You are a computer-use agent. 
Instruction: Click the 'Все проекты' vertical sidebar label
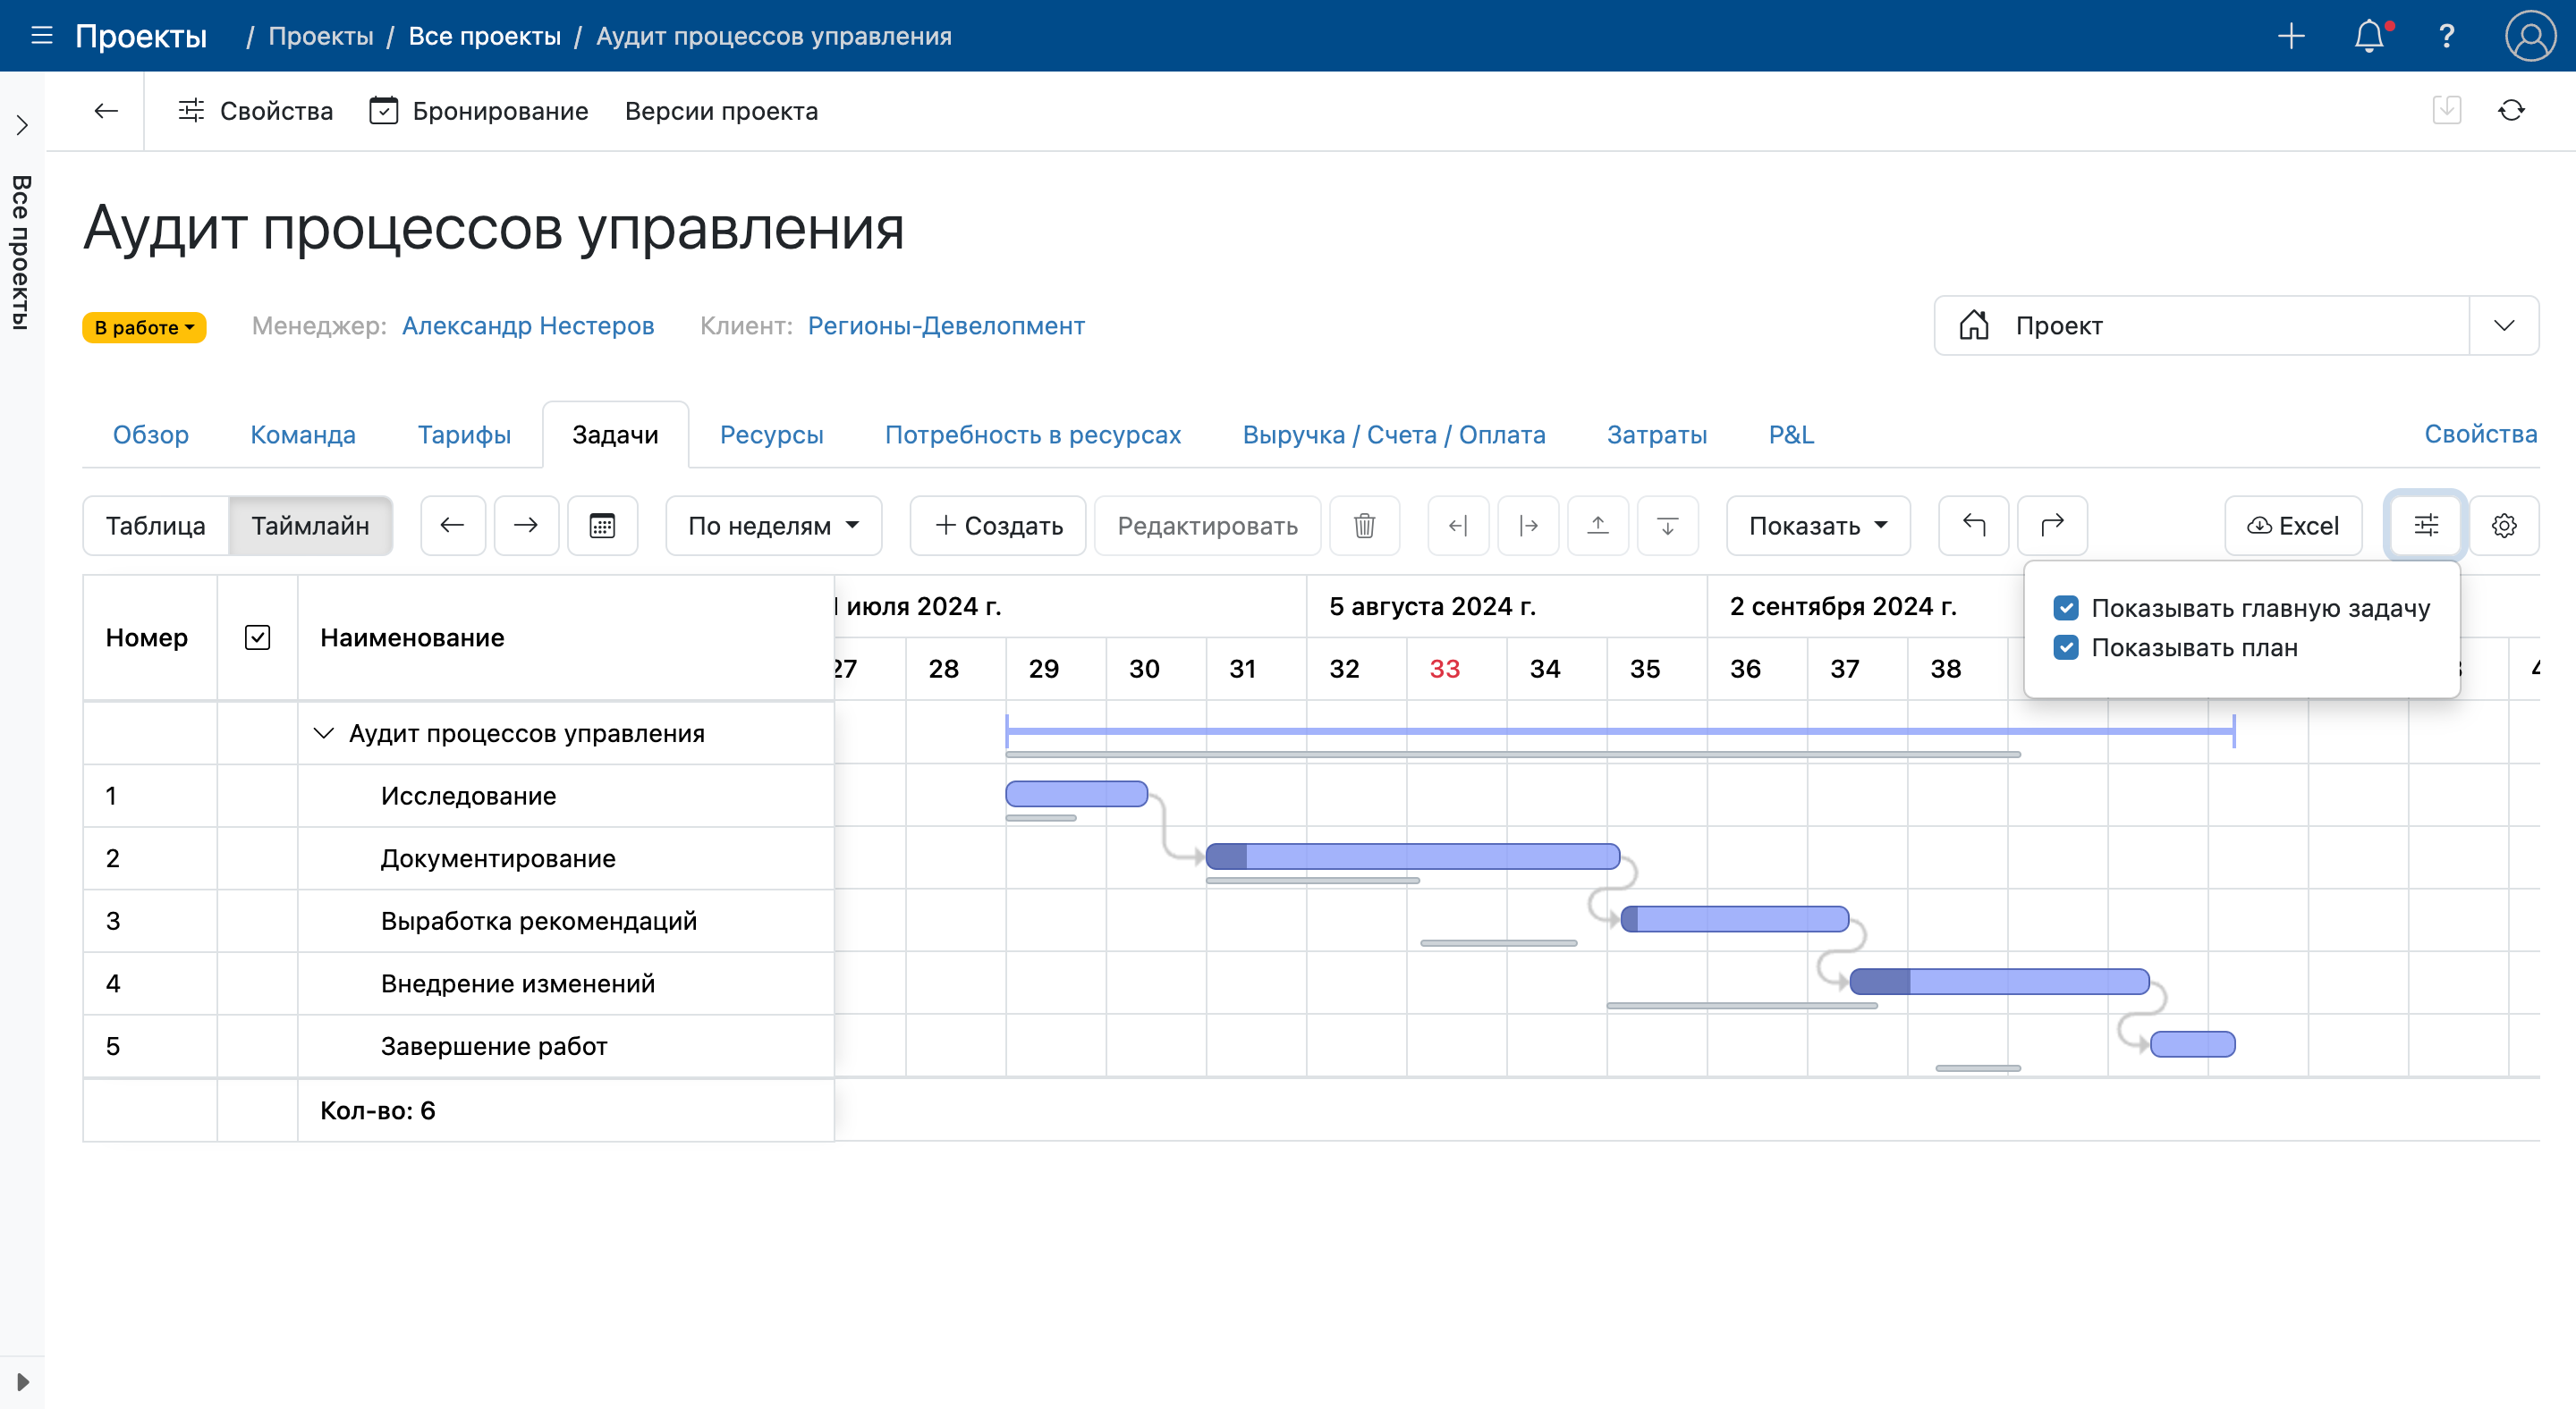pos(21,253)
